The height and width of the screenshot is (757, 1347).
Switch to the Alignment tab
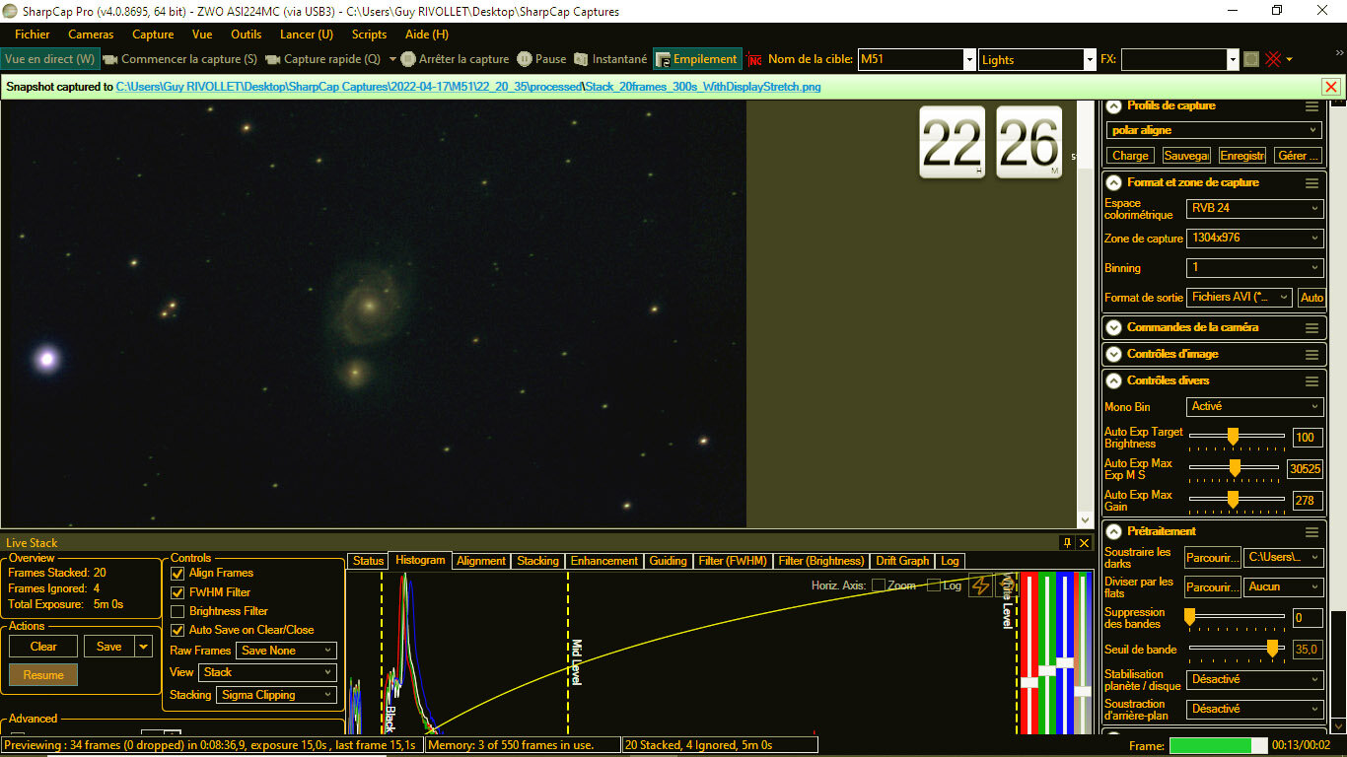point(481,561)
